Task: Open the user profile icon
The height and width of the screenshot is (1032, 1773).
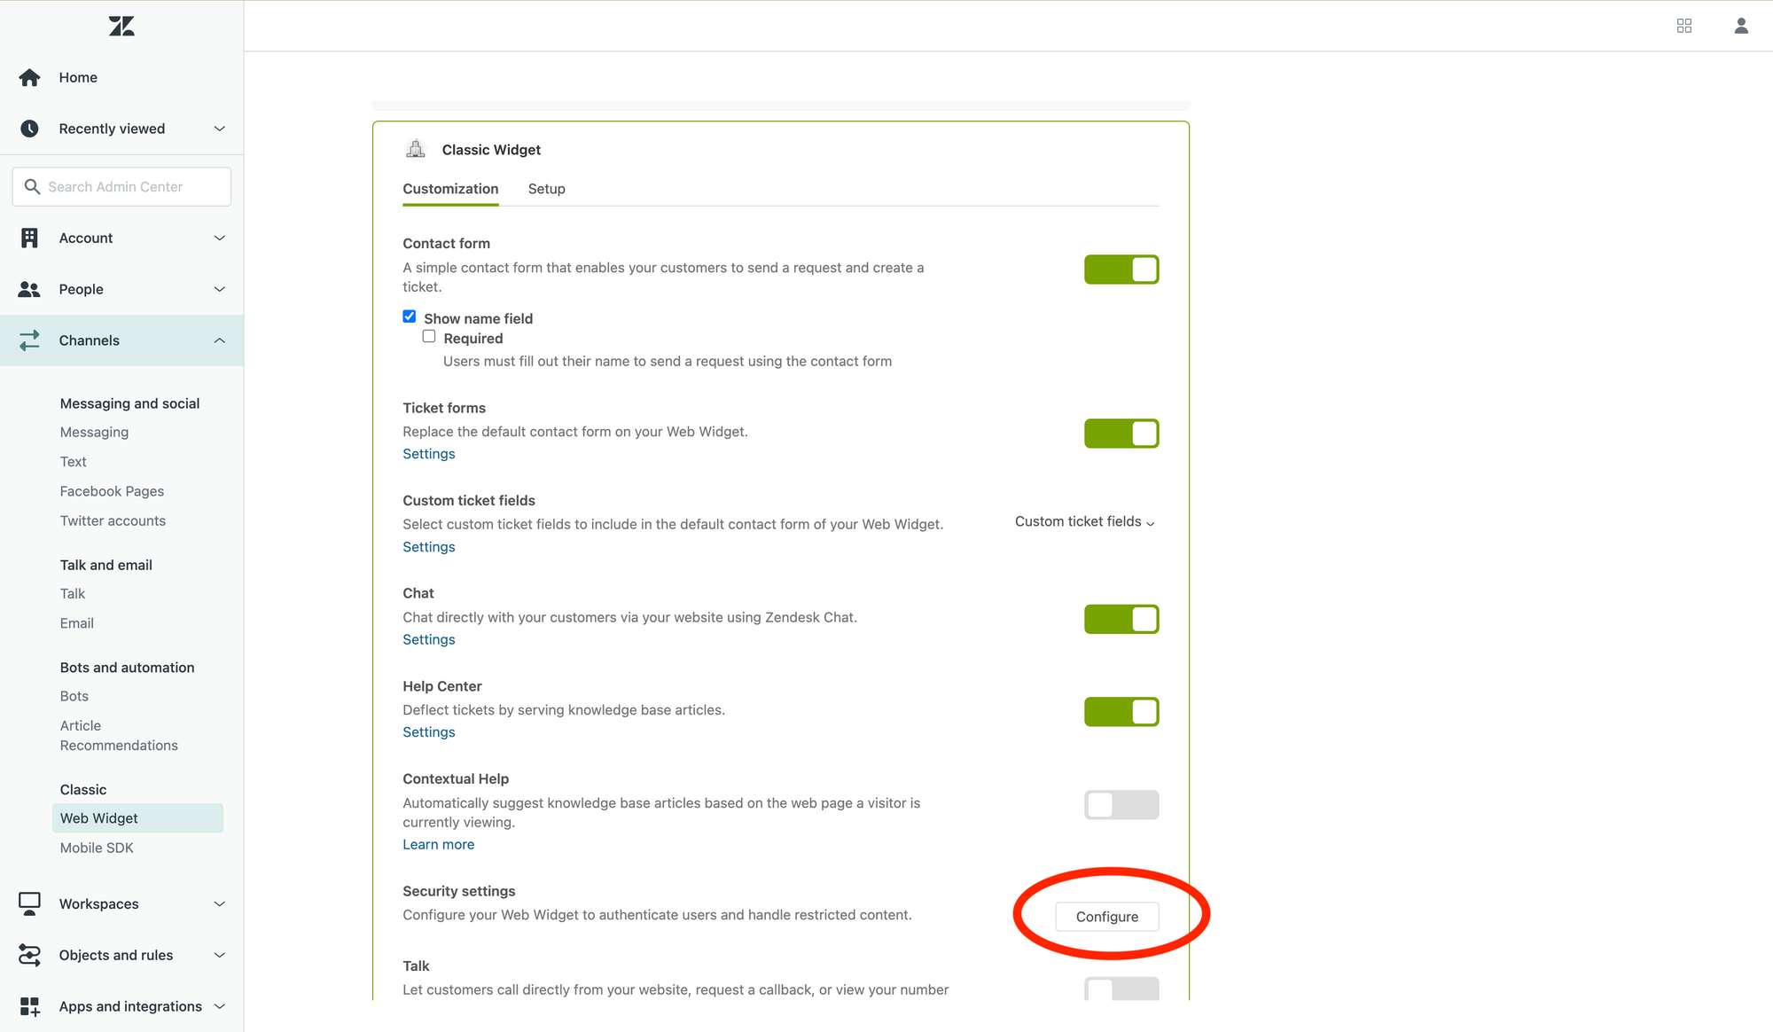Action: click(1741, 26)
